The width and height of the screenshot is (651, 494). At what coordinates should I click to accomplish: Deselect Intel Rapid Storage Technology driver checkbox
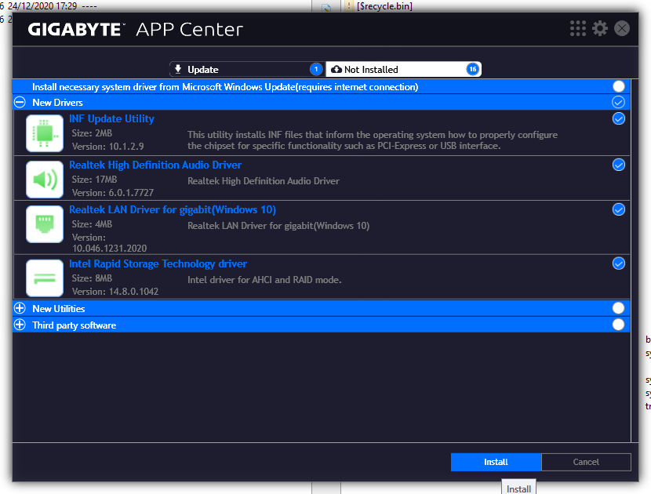[618, 263]
